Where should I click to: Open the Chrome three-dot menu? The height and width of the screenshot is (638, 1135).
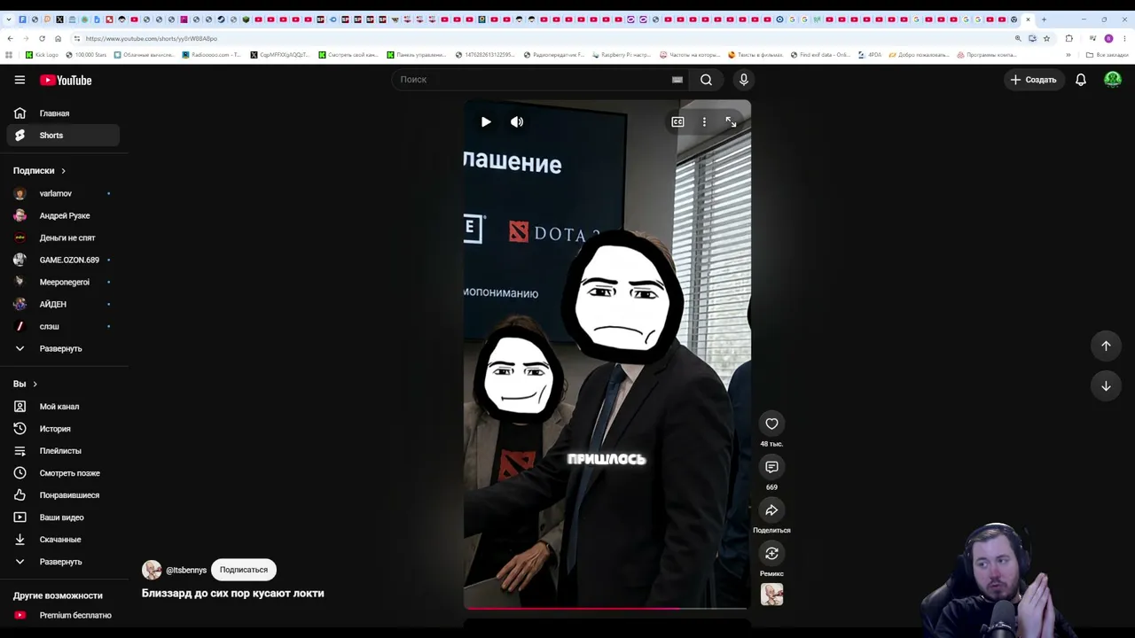(1123, 38)
